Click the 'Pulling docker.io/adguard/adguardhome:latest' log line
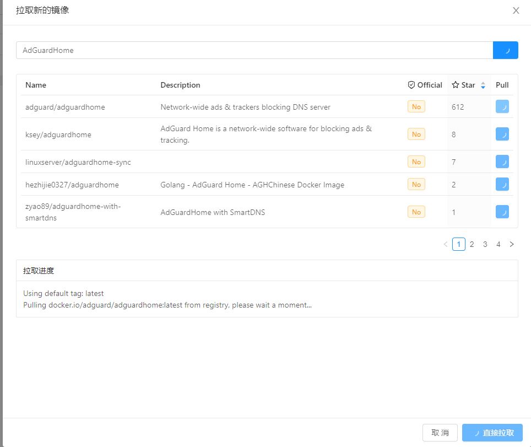This screenshot has height=447, width=531. coord(167,305)
